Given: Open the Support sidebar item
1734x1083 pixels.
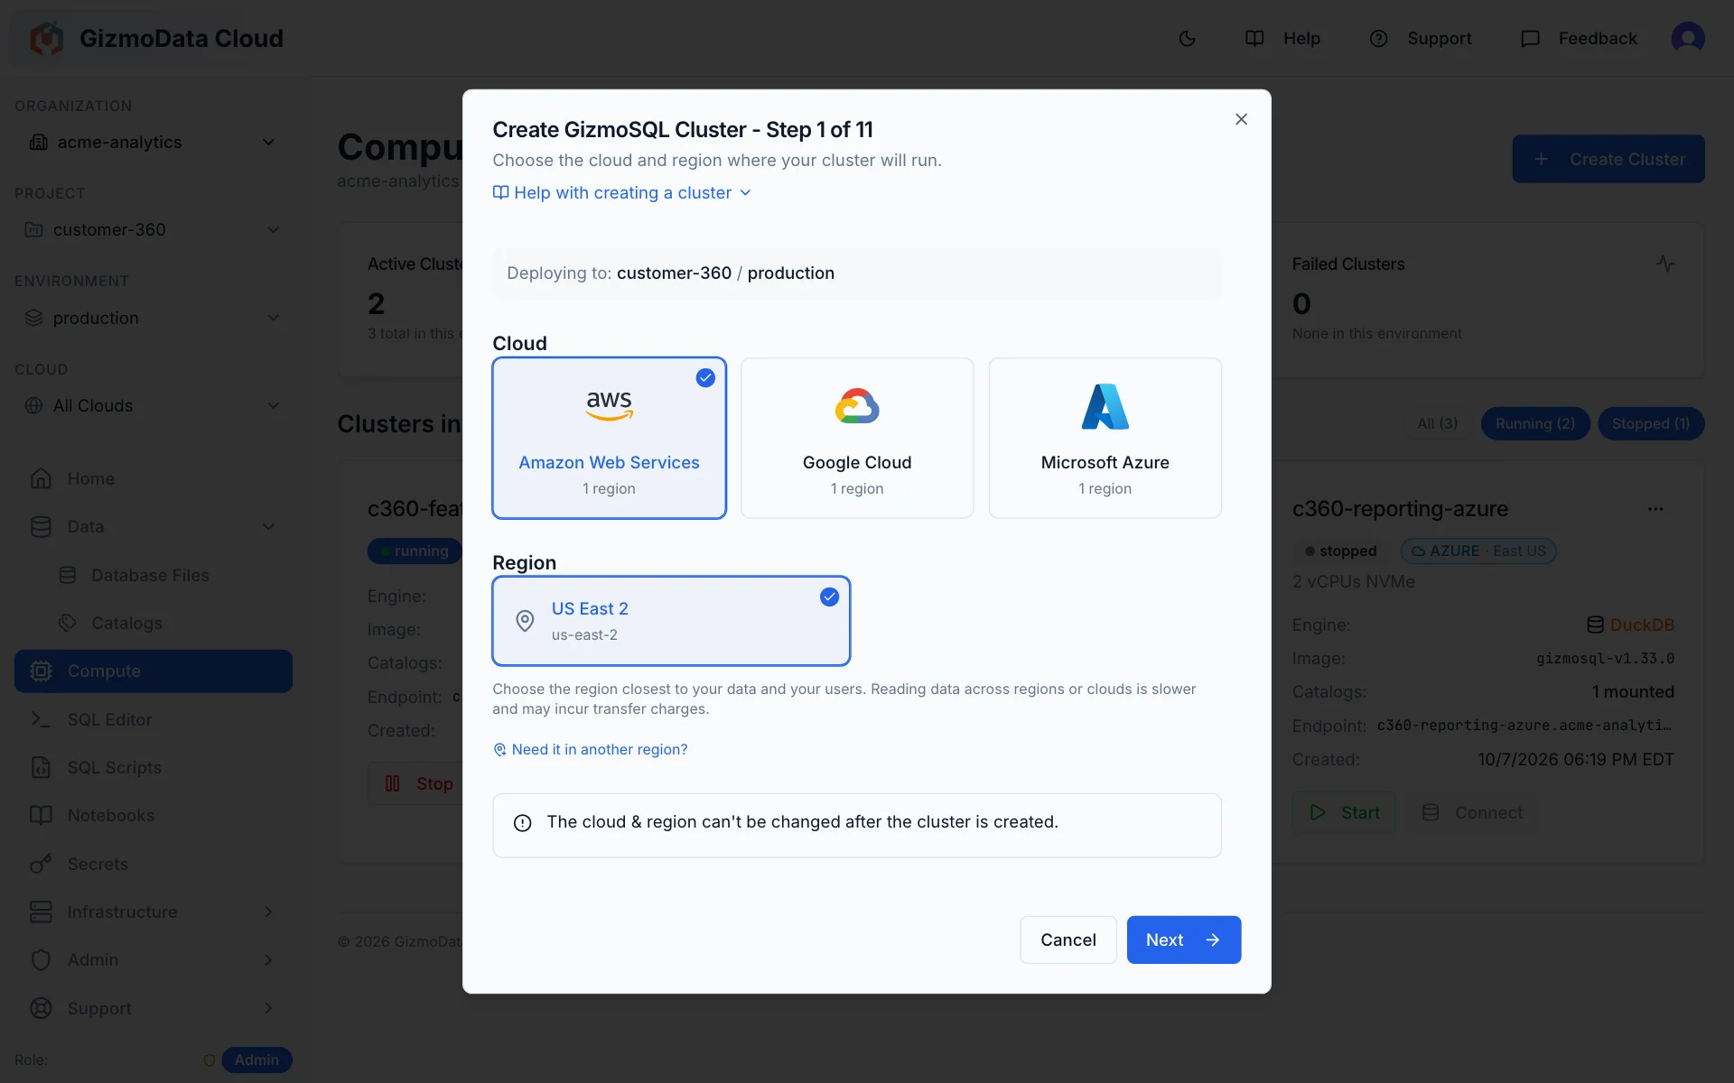Looking at the screenshot, I should [x=153, y=1008].
